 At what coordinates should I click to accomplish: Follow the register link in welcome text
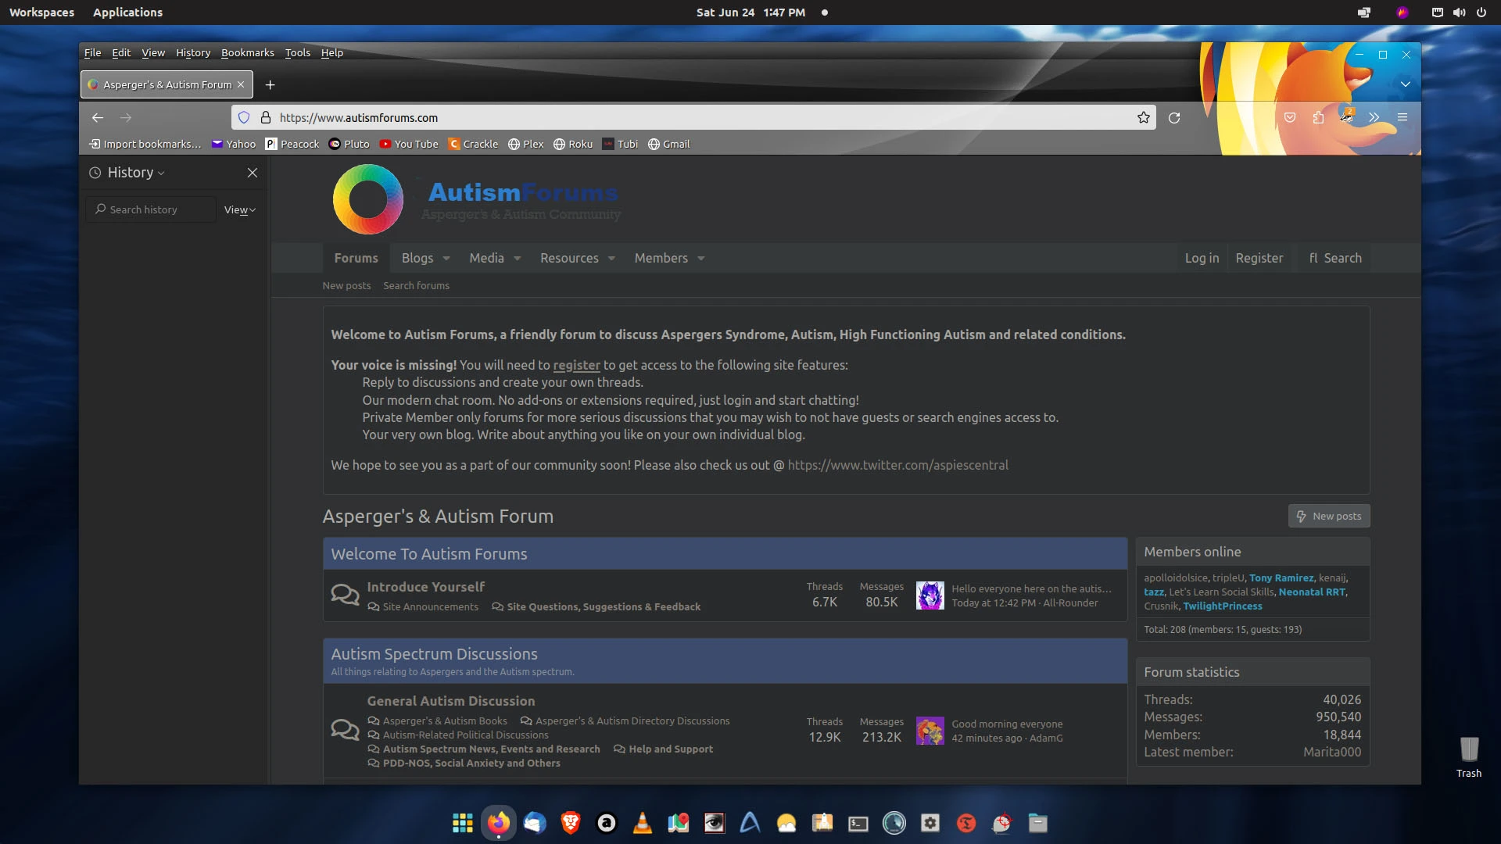[x=576, y=365]
